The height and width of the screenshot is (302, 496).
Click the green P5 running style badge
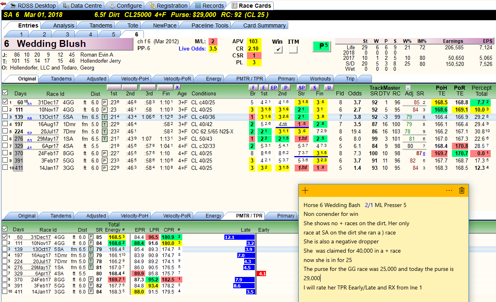tap(322, 46)
